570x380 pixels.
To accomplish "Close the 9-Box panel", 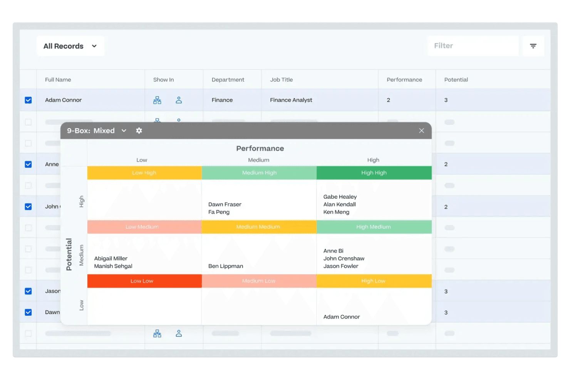I will [x=422, y=131].
